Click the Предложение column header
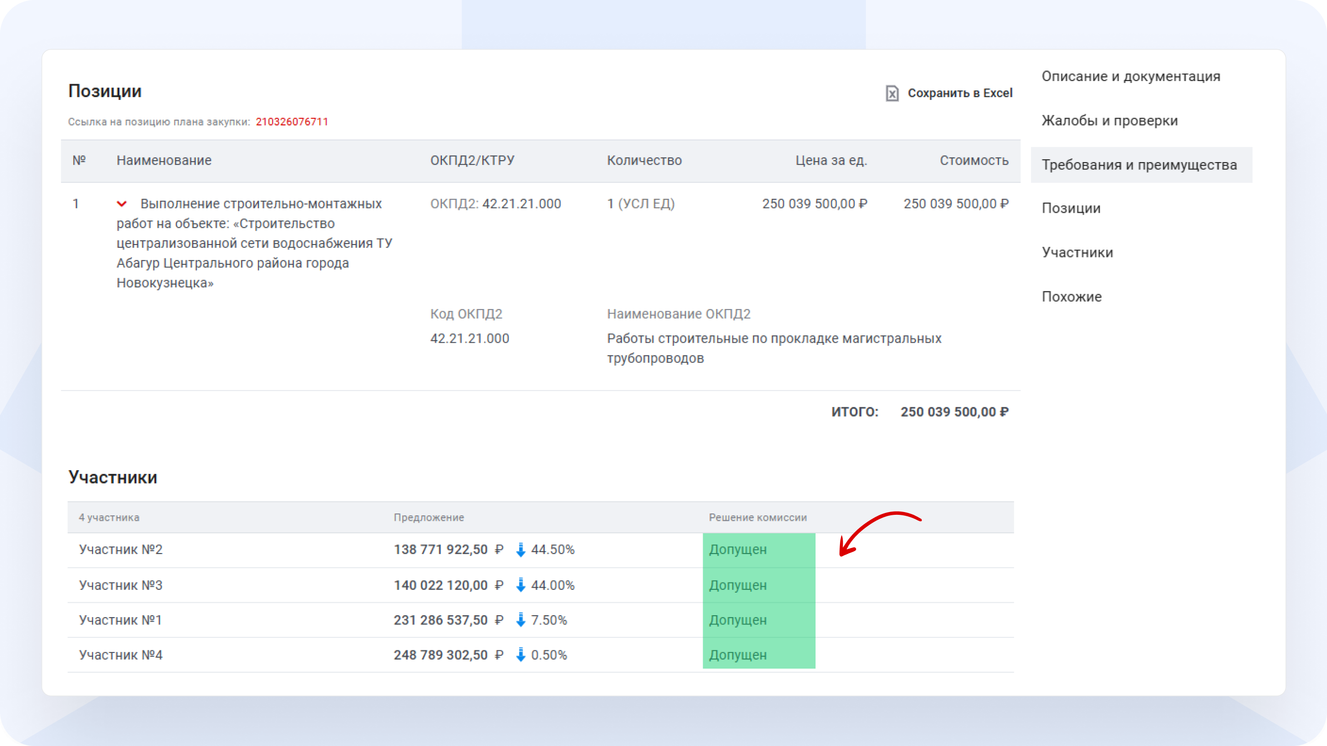This screenshot has width=1327, height=746. coord(429,518)
